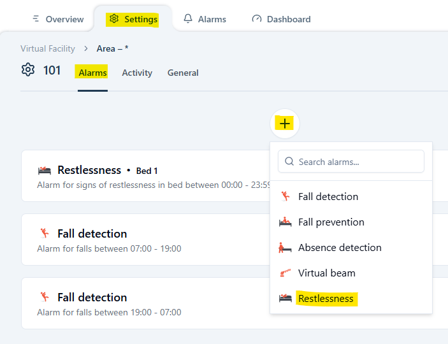Click the Absence detection icon
448x344 pixels.
pos(285,248)
